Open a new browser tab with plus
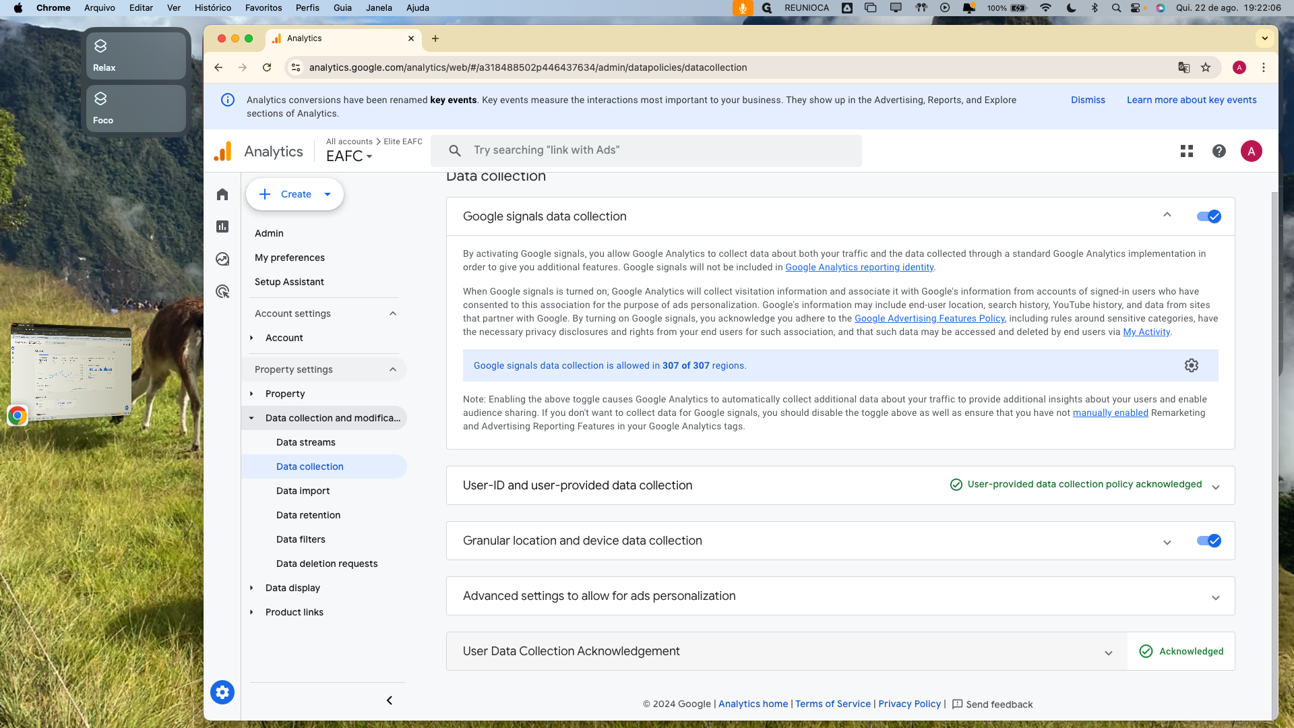 pyautogui.click(x=435, y=38)
